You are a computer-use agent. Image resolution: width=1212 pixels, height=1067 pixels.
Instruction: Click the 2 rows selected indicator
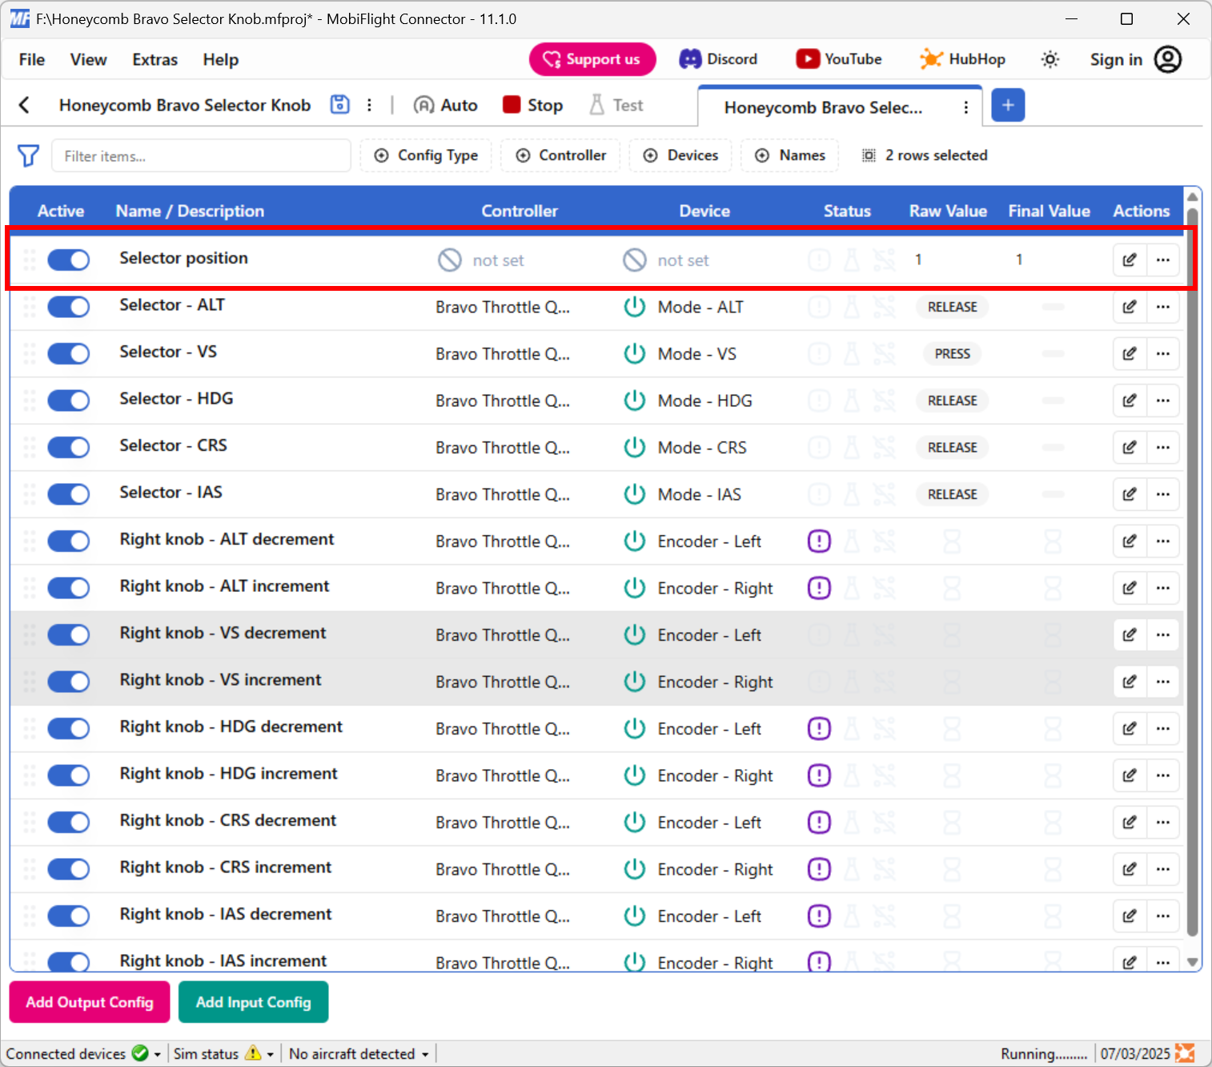pos(925,155)
